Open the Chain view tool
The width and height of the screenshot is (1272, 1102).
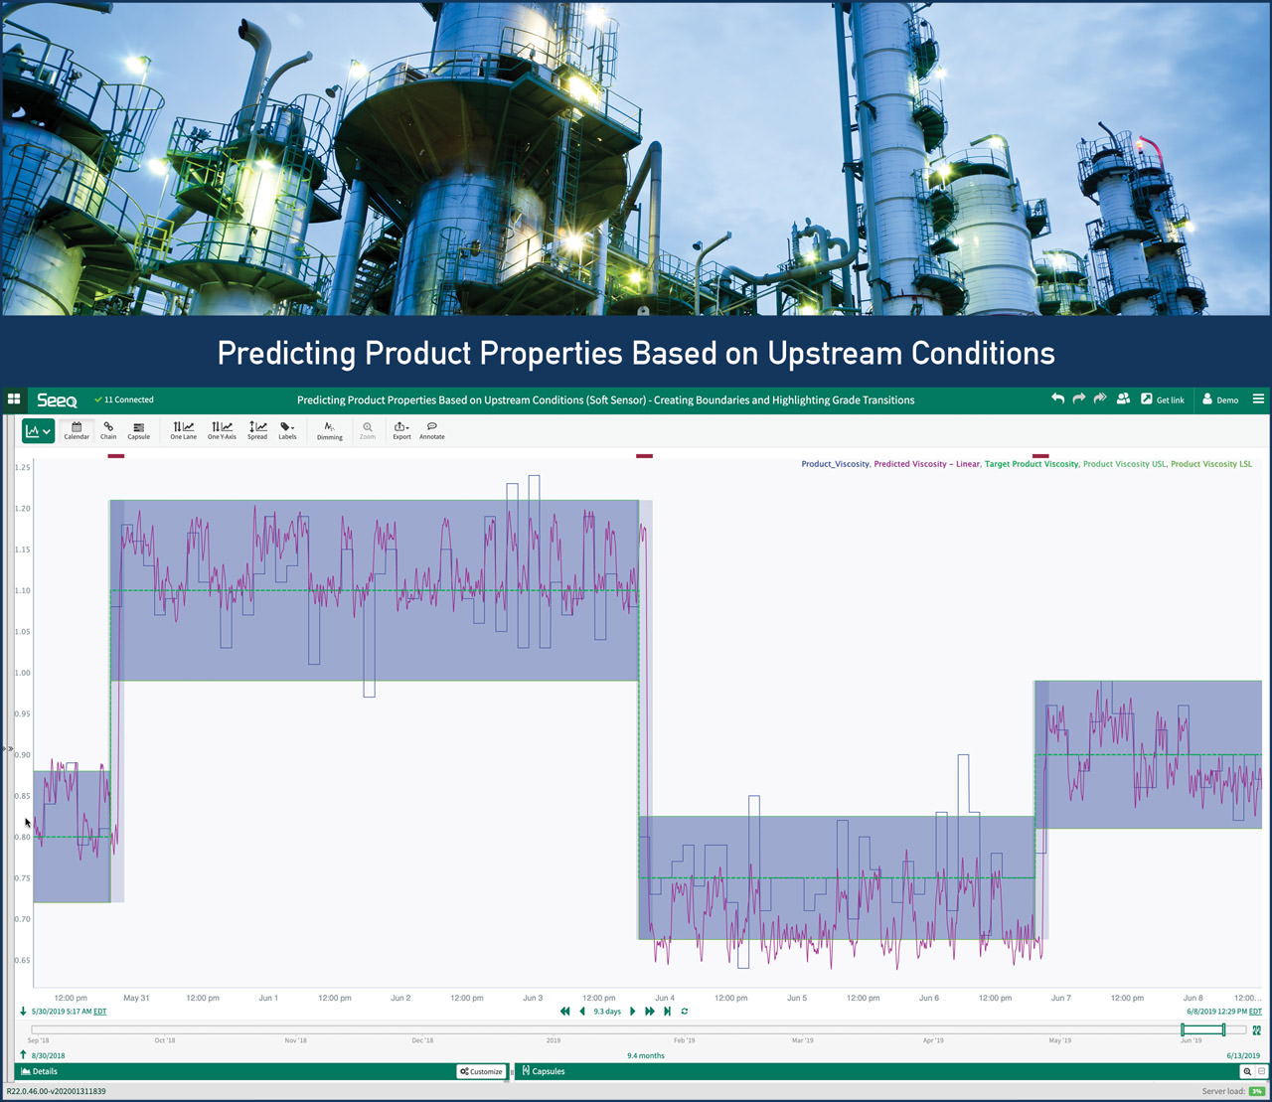coord(108,431)
